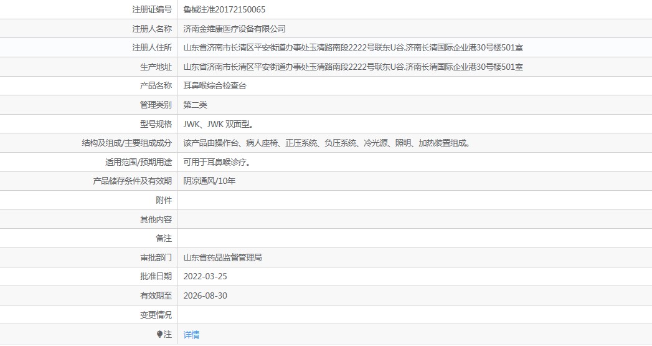
Task: Select the registrant name 济南金维康医疗设备有限公司
Action: [x=234, y=29]
